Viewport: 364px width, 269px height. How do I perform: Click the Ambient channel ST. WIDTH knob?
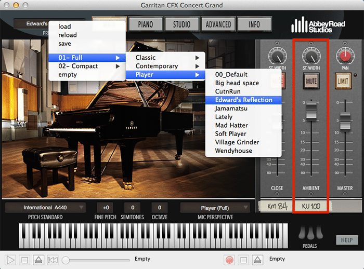pyautogui.click(x=311, y=56)
